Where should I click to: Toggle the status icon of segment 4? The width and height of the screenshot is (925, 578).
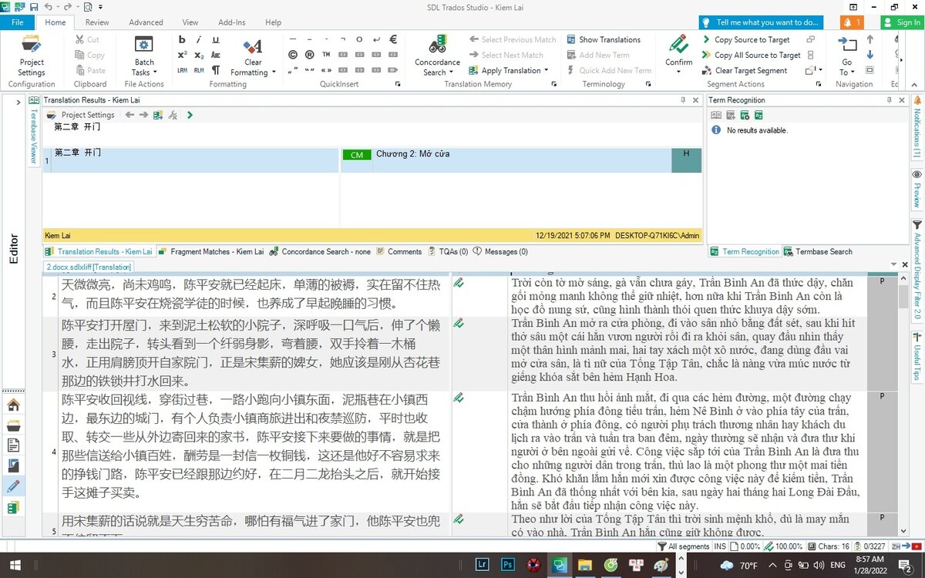459,398
